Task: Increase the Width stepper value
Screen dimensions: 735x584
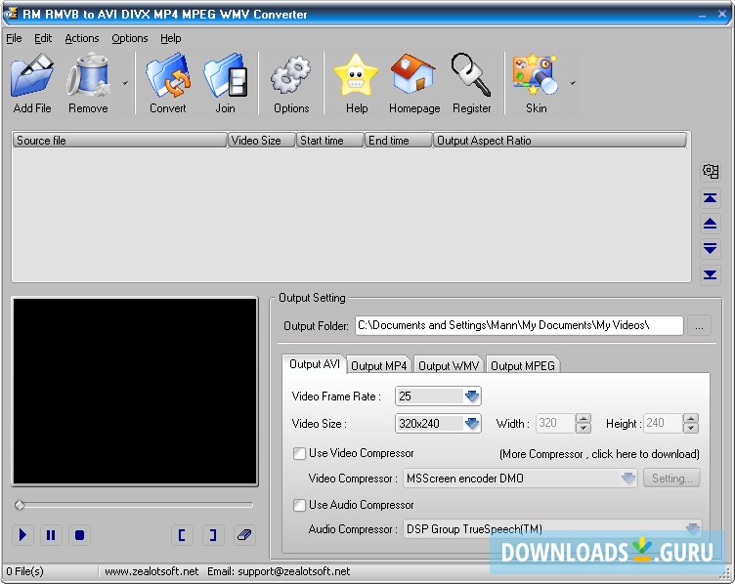Action: tap(584, 419)
